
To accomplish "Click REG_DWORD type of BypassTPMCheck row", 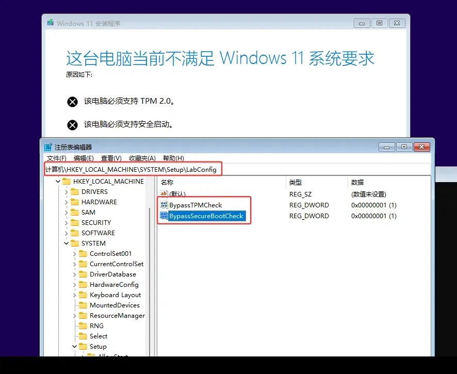I will (x=309, y=205).
